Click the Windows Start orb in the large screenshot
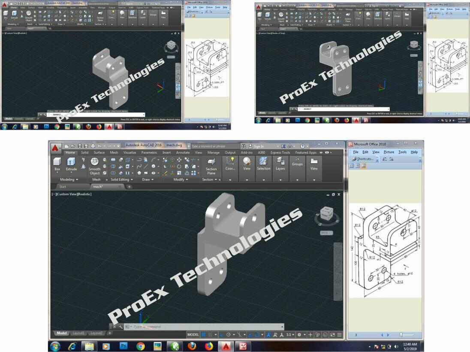This screenshot has height=352, width=470. pyautogui.click(x=55, y=346)
